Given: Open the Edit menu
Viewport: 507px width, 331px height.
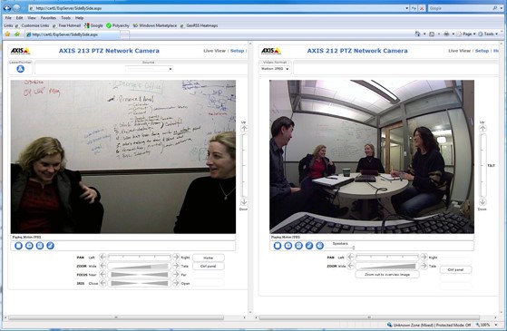Looking at the screenshot, I should pyautogui.click(x=19, y=18).
